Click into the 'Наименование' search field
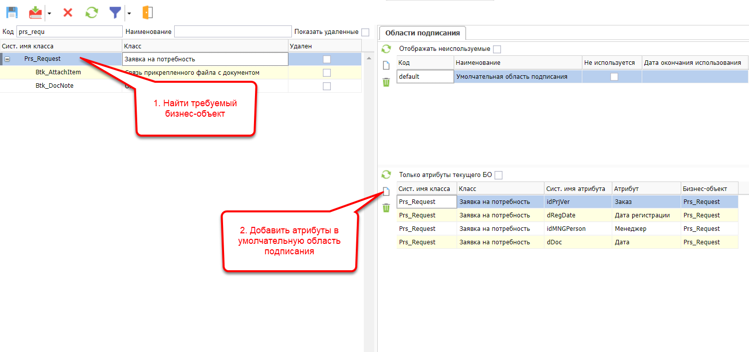The width and height of the screenshot is (749, 352). click(233, 32)
